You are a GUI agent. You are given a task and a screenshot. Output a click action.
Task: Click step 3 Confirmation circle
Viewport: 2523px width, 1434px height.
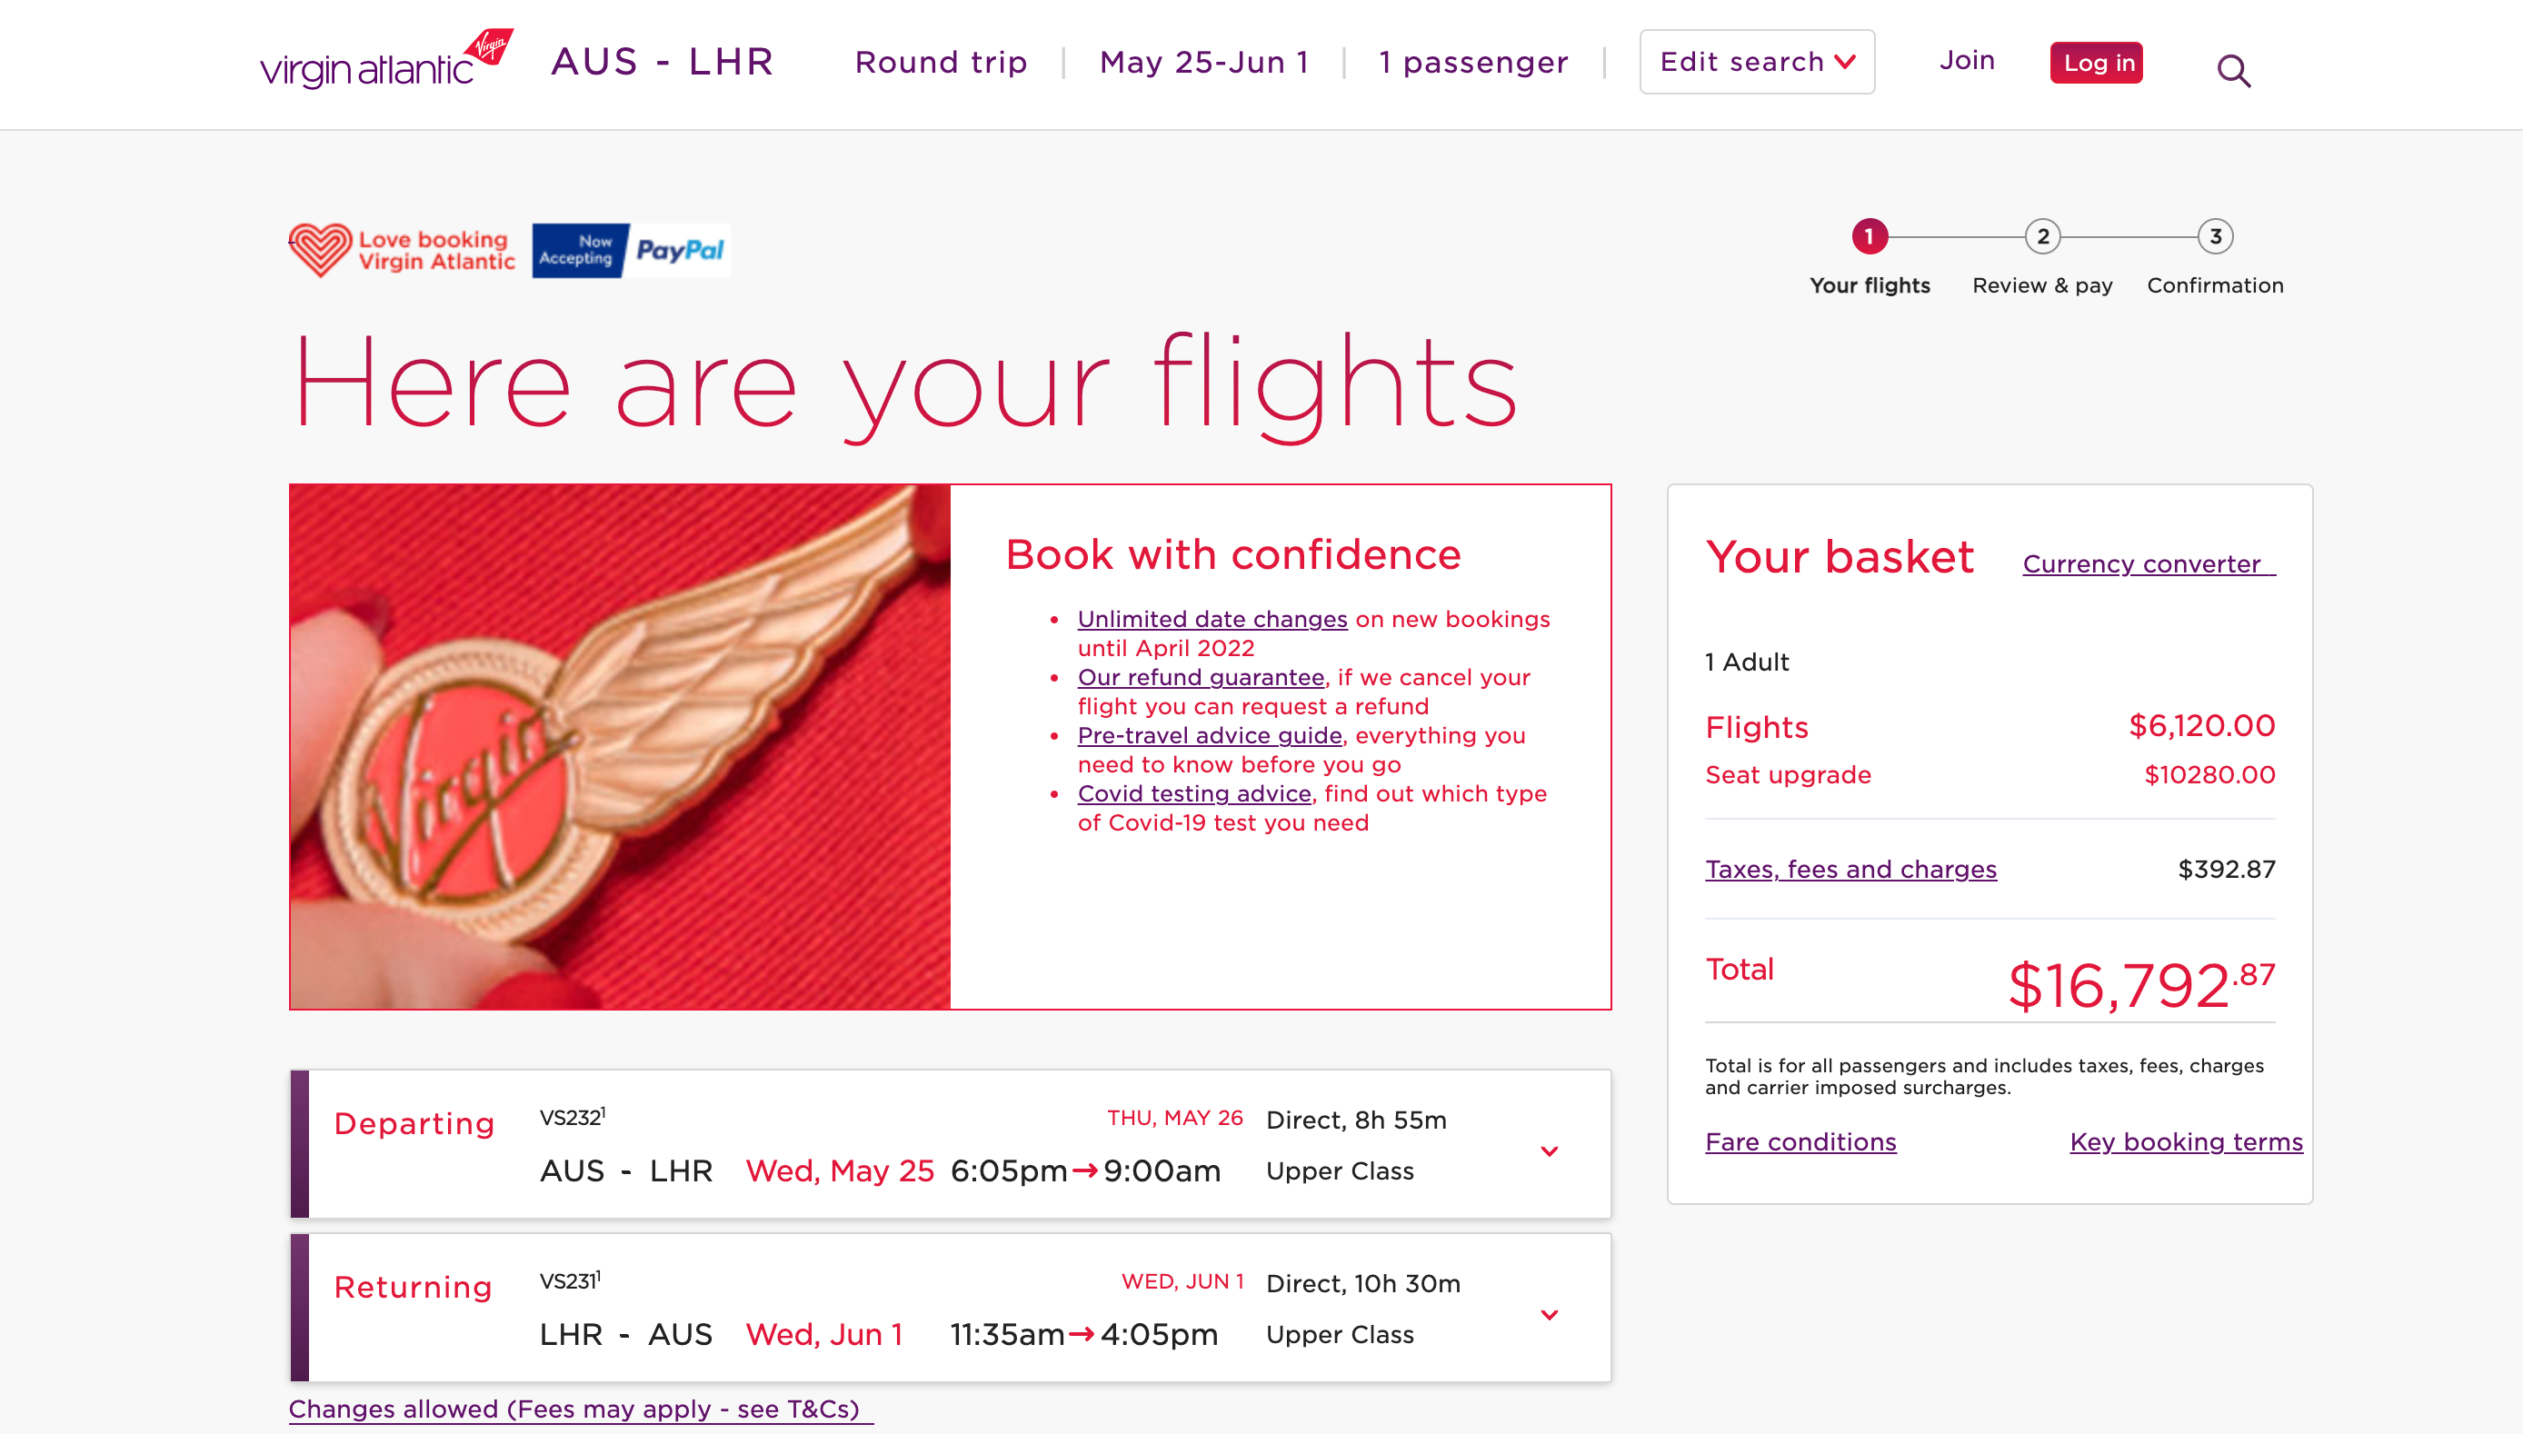(2215, 237)
